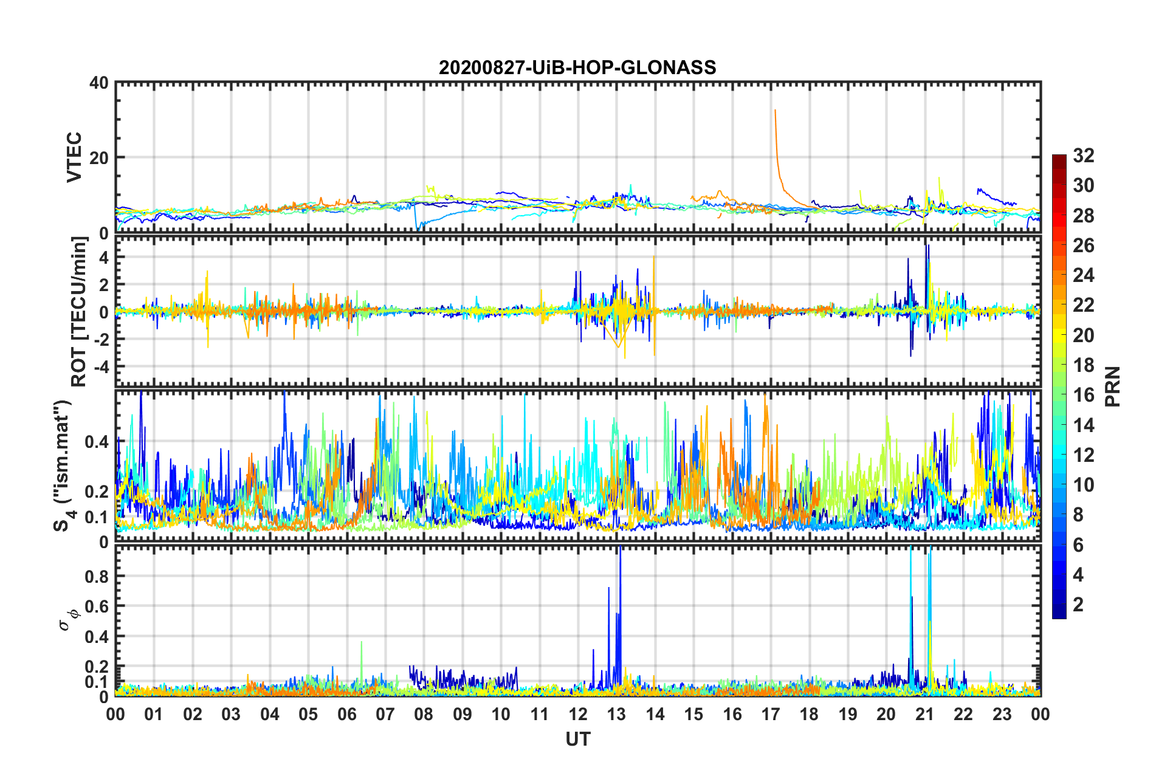Select the 11 hour tick on the UT axis

tap(540, 714)
